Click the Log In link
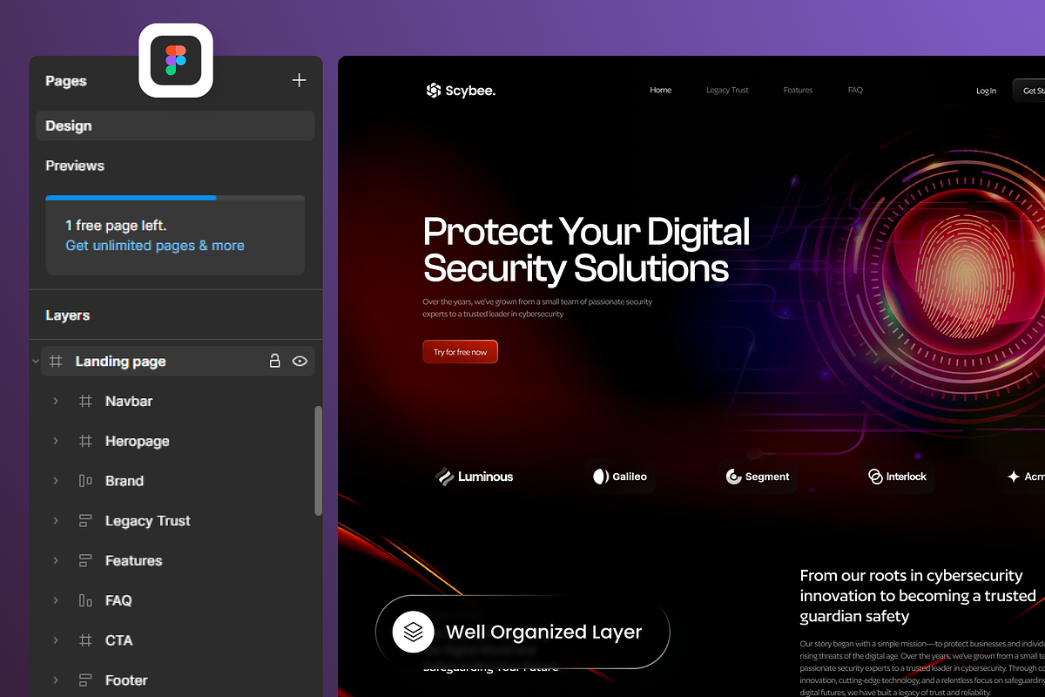Screen dimensions: 1045x697 986,91
